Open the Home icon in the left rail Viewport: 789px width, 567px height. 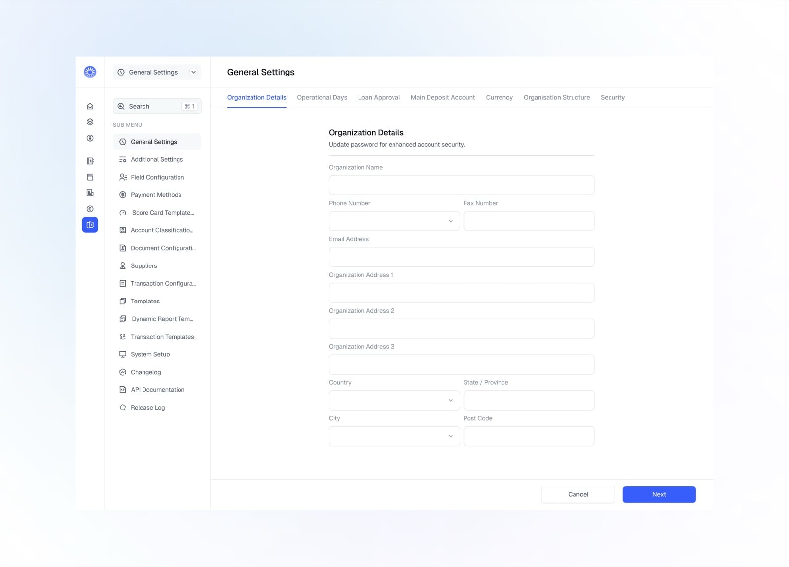[90, 106]
